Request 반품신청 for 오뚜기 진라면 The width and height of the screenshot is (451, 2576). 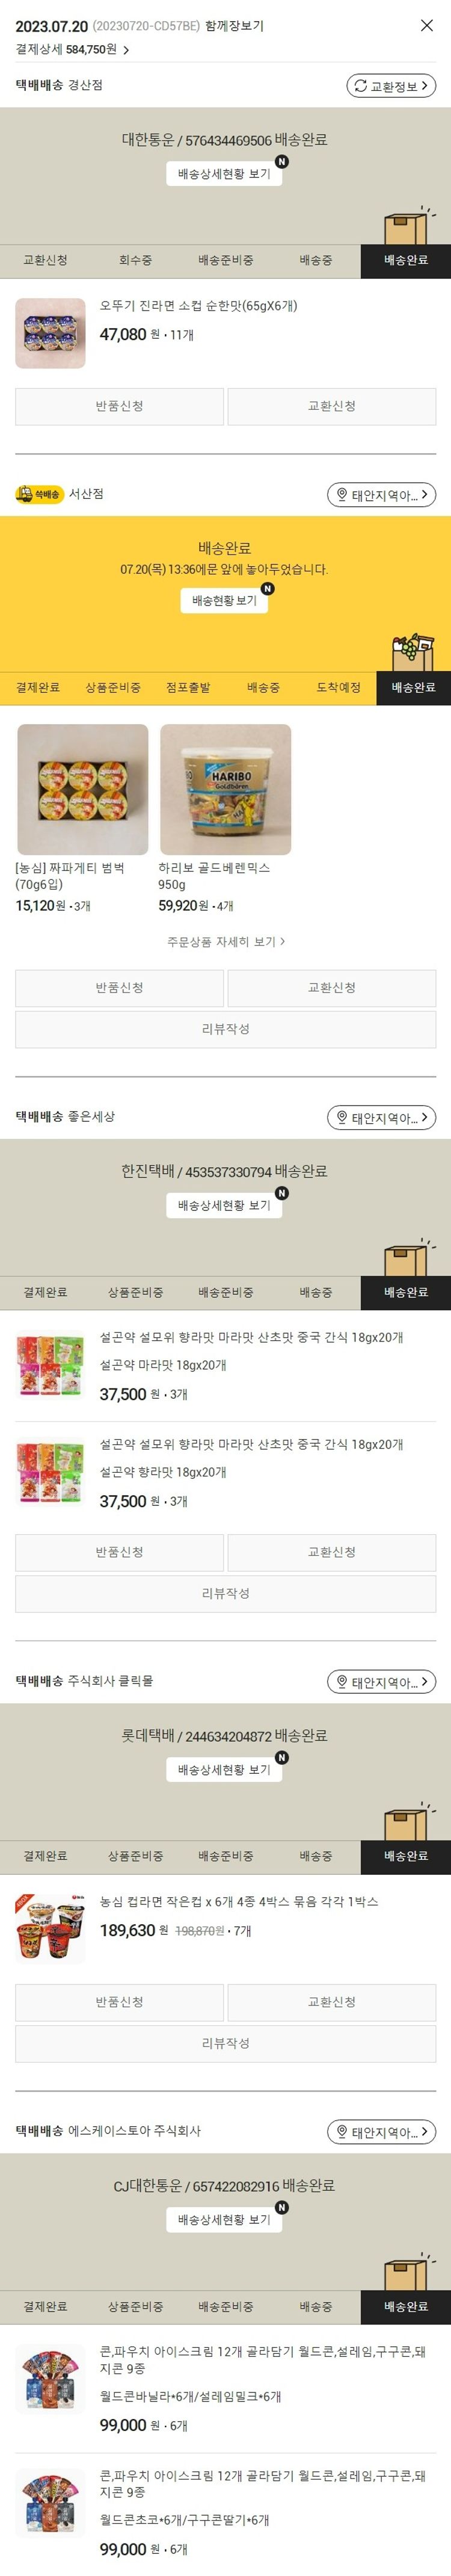(119, 406)
